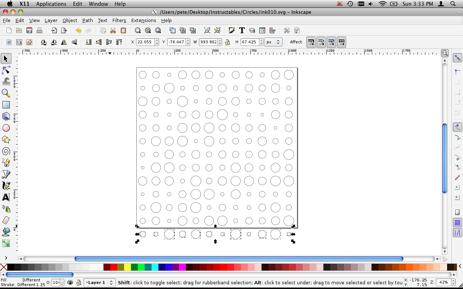463x289 pixels.
Task: Click Width value spinner arrows
Action: (220, 42)
